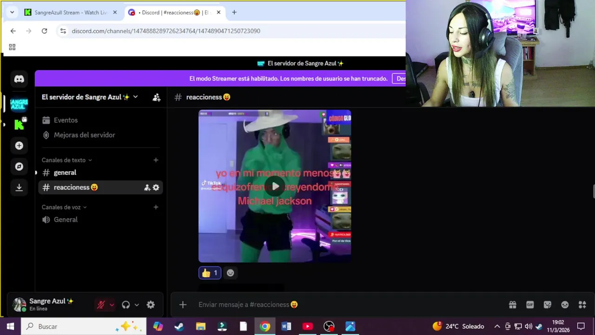Open OBS Studio from the taskbar
The image size is (595, 335).
point(329,326)
